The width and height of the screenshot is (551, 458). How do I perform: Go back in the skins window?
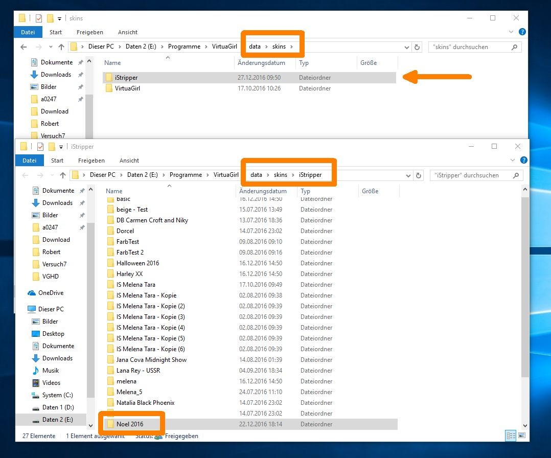coord(24,47)
